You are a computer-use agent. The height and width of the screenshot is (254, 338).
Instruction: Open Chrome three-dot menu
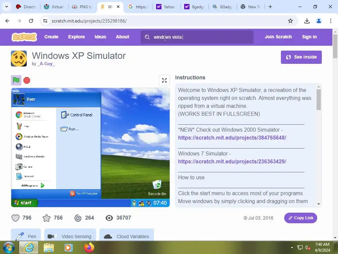point(330,21)
